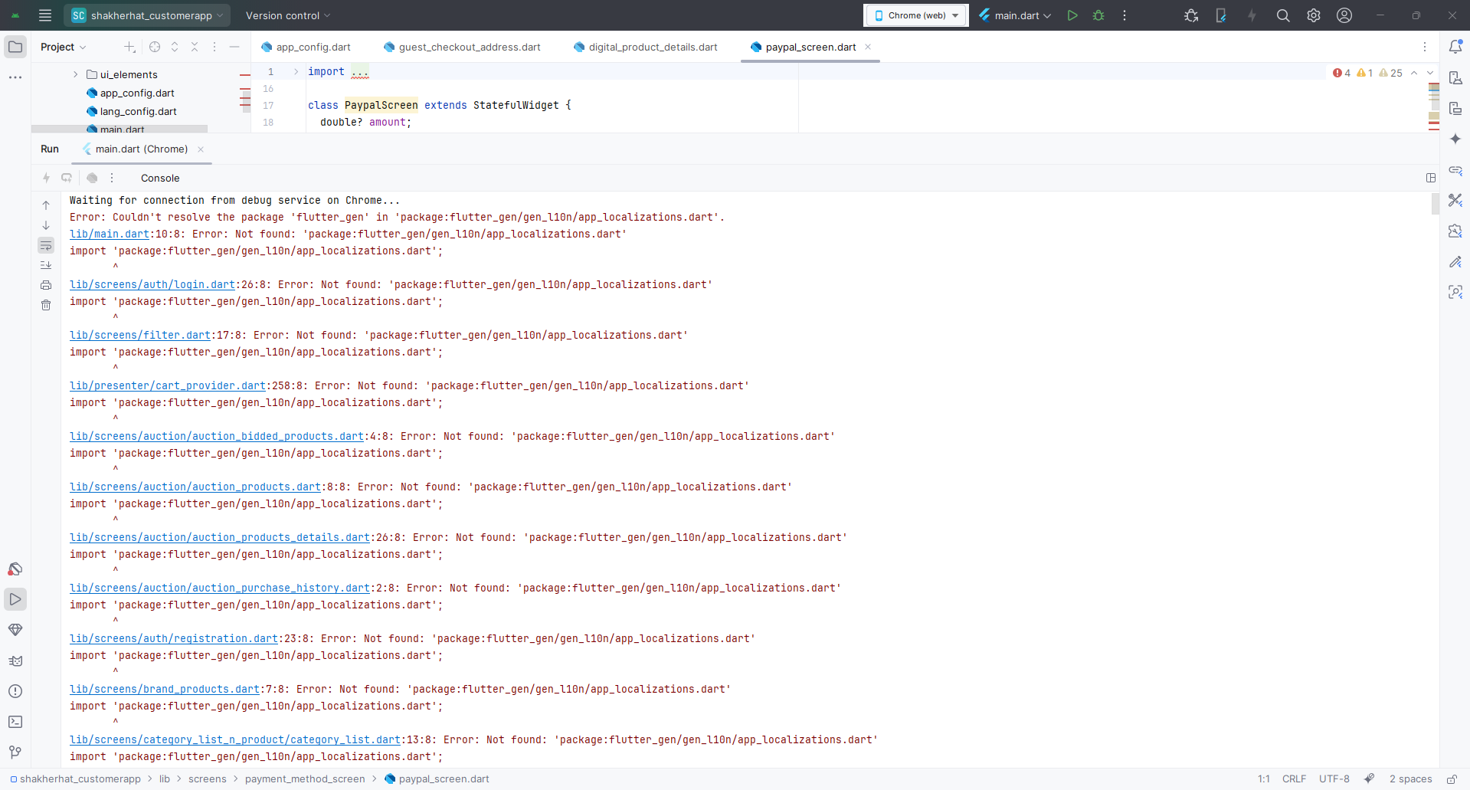Switch to app_config.dart tab
This screenshot has width=1470, height=790.
[x=306, y=47]
